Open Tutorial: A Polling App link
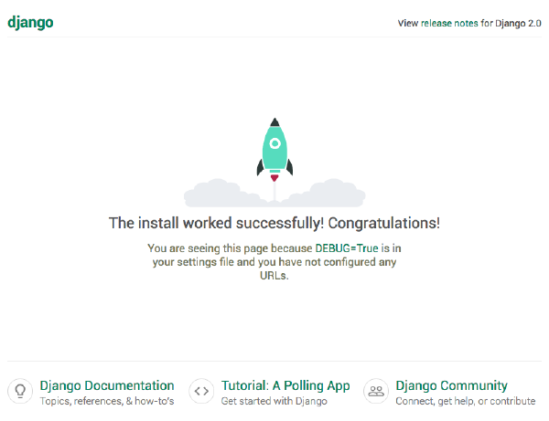 pyautogui.click(x=285, y=385)
